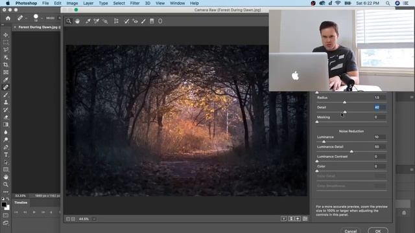
Task: Select the Eraser tool
Action: pyautogui.click(x=6, y=117)
